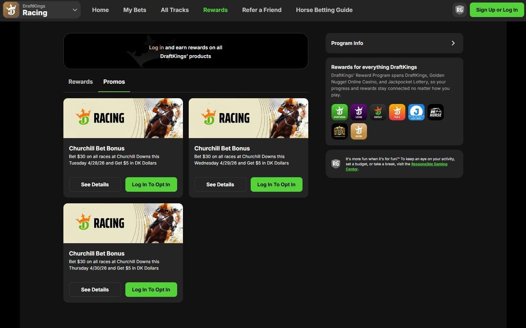The height and width of the screenshot is (328, 526).
Task: Click 'Rewards for everything DraftKings' heading
Action: pyautogui.click(x=374, y=67)
